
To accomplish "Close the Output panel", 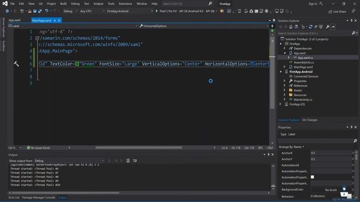I will coord(272,155).
